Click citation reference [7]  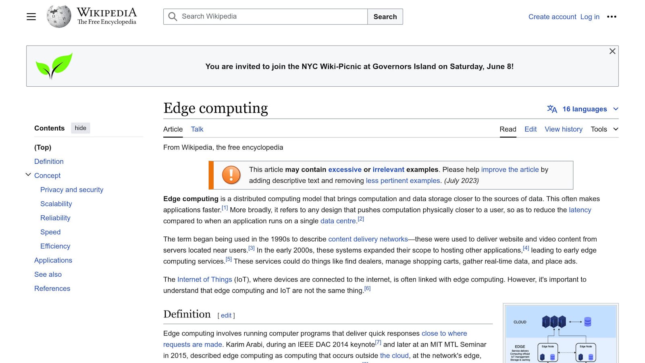pos(378,342)
